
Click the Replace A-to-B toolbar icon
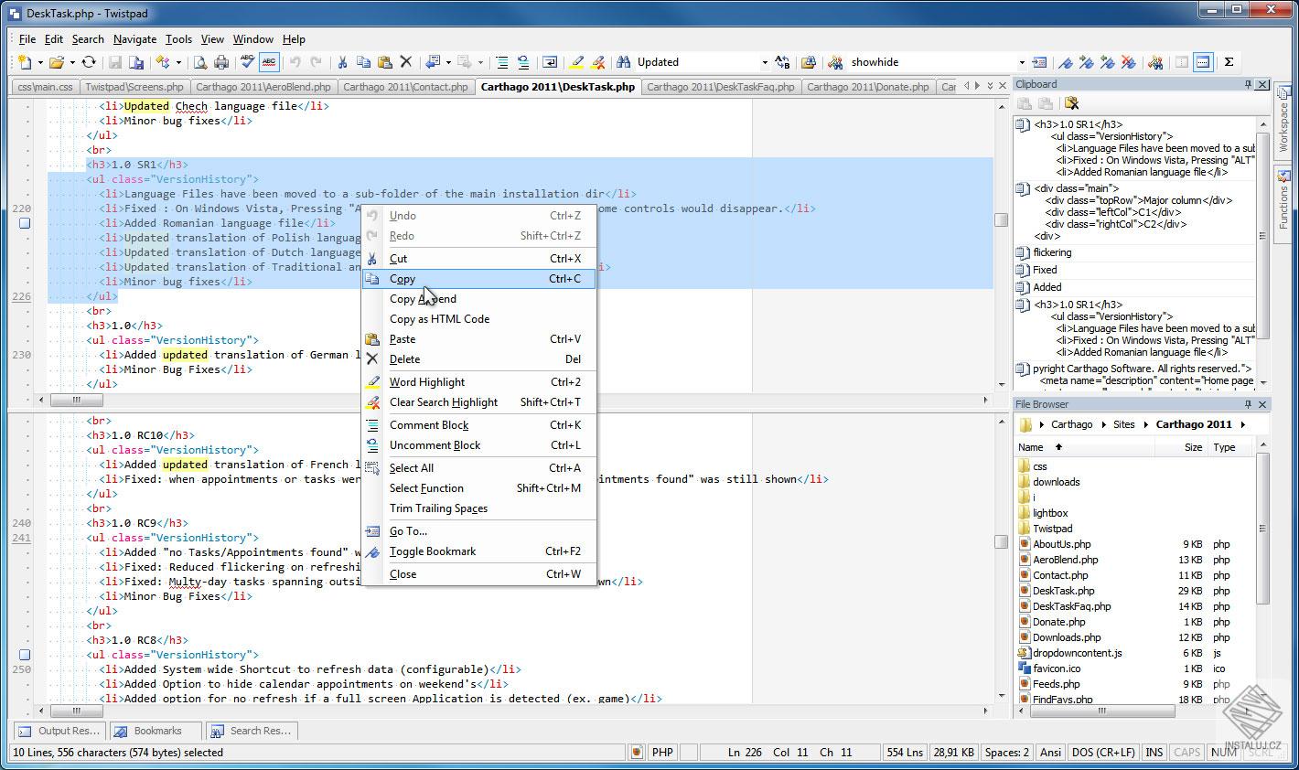782,62
